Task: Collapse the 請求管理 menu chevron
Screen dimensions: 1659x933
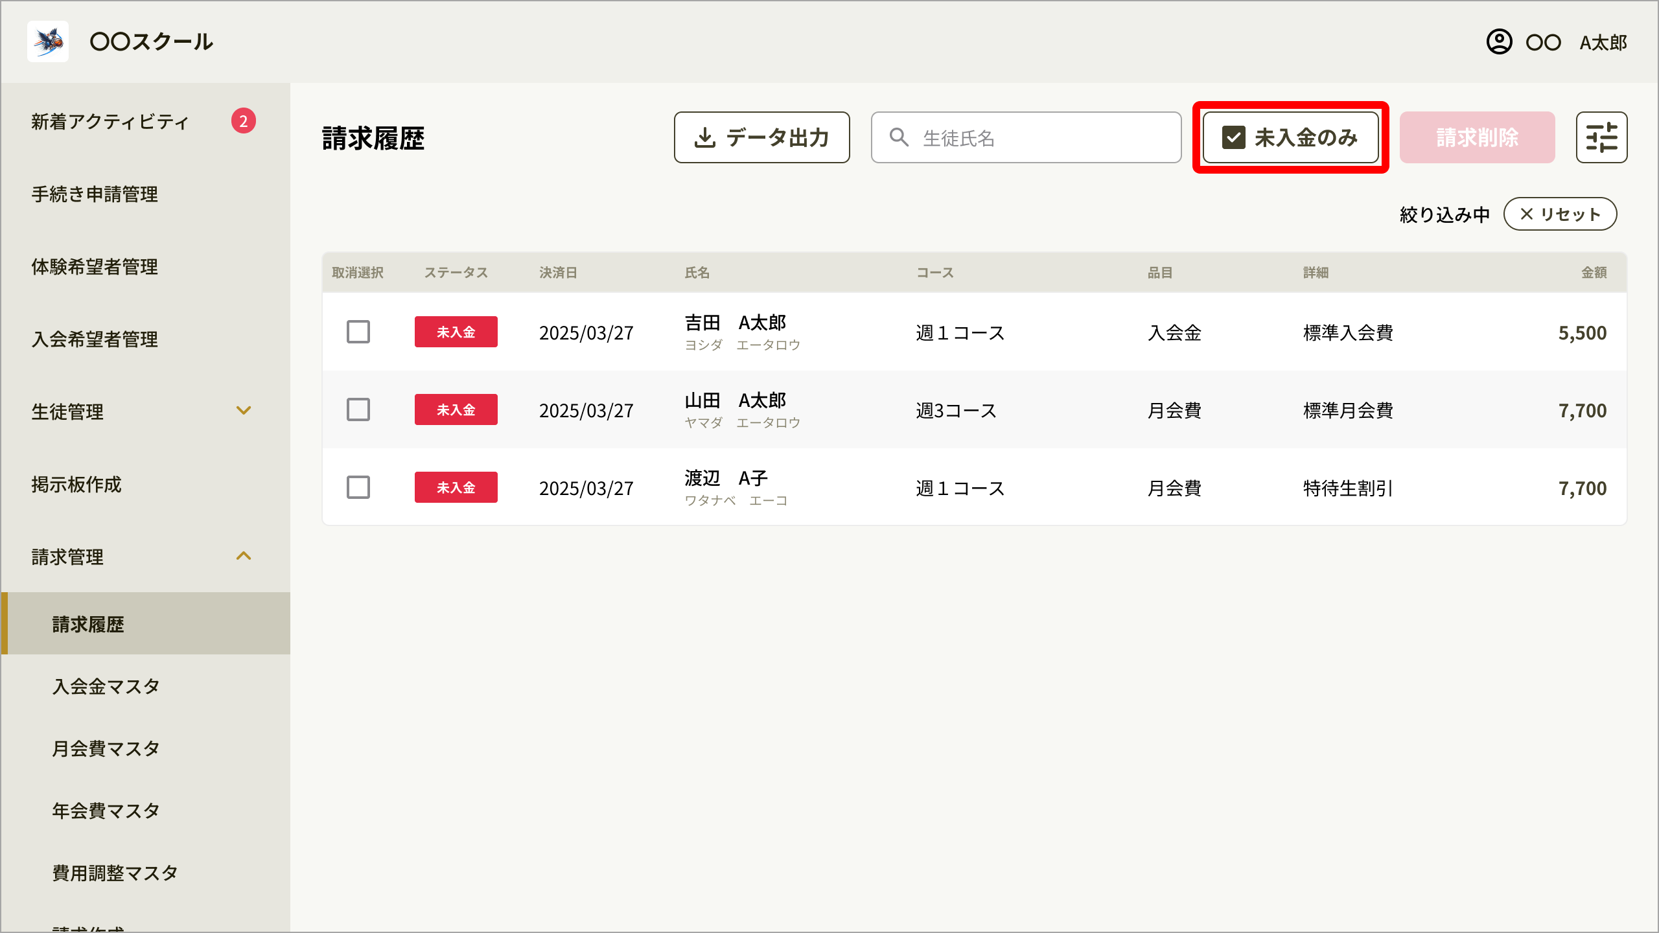Action: tap(244, 556)
